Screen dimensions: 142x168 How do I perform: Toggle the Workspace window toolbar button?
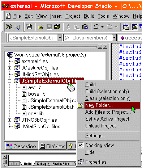click(126, 27)
